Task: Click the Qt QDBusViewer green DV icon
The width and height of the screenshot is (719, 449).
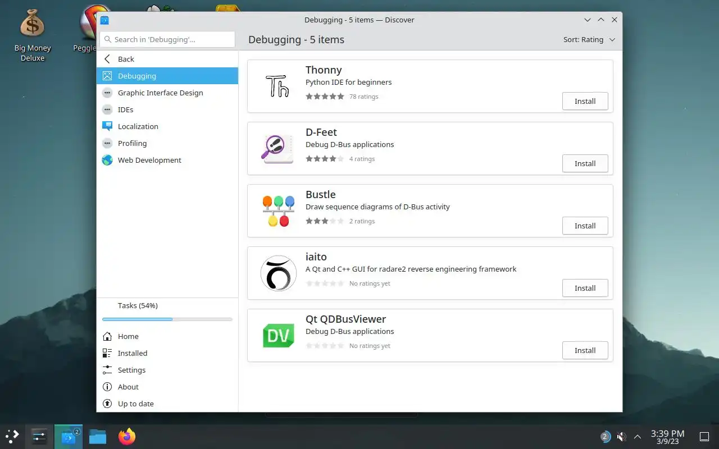Action: click(278, 336)
